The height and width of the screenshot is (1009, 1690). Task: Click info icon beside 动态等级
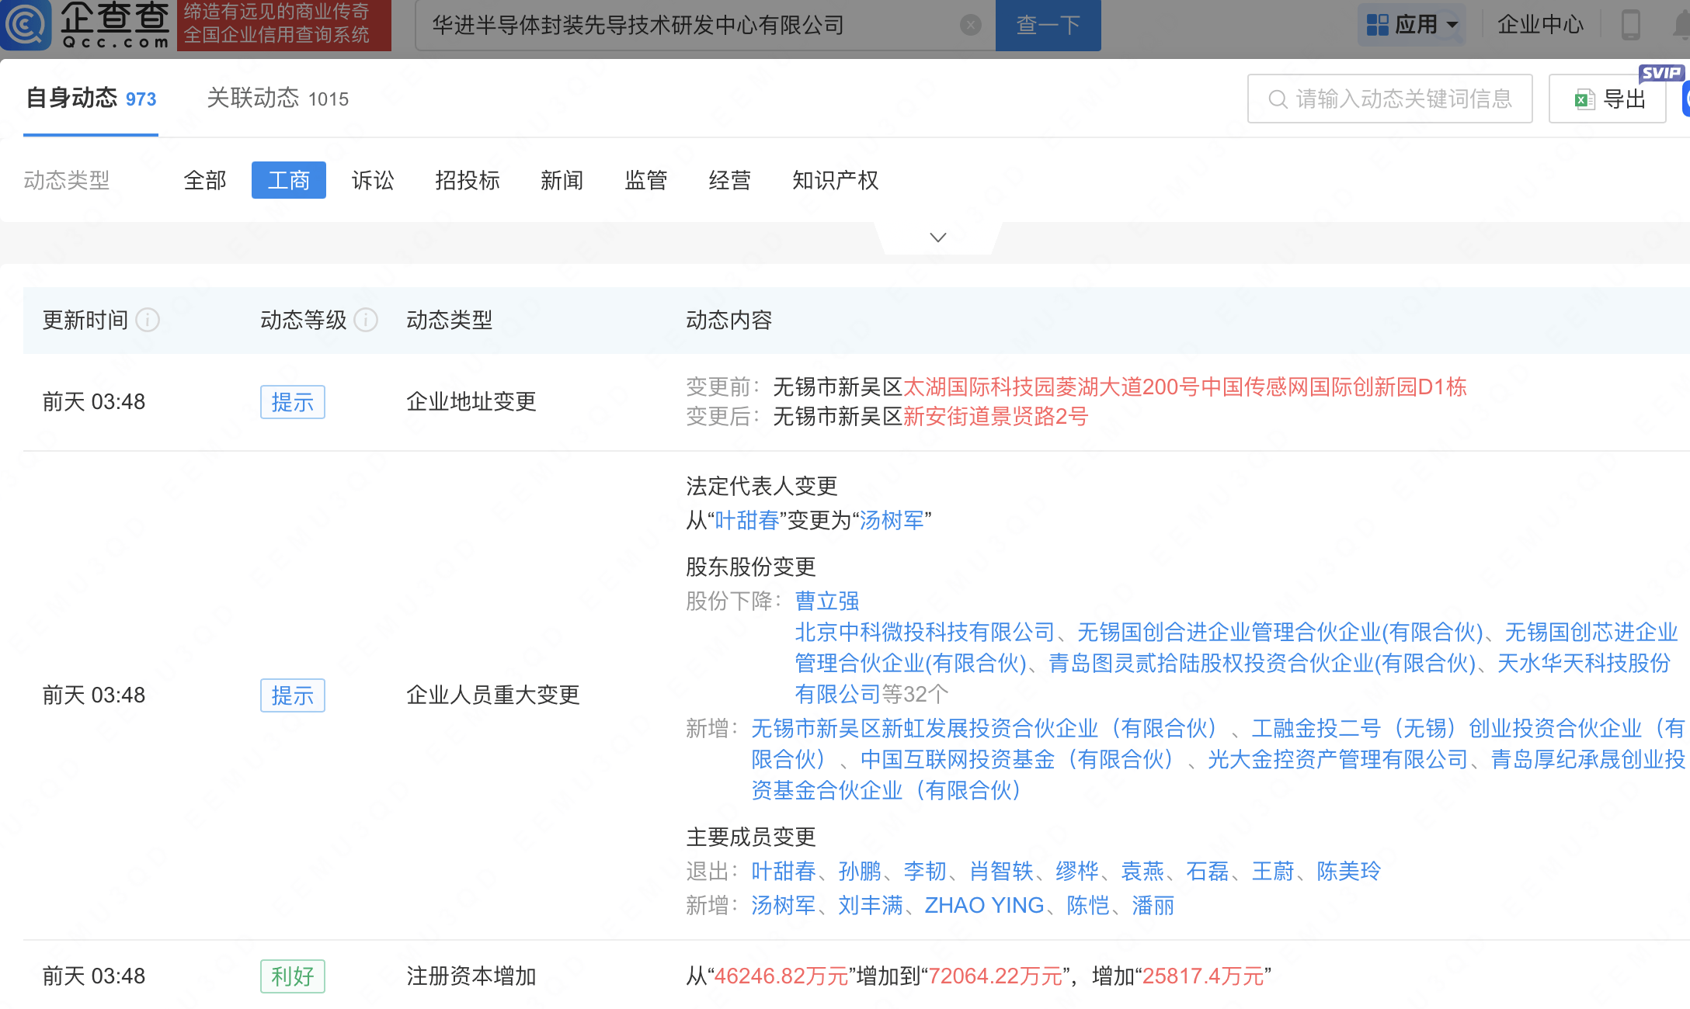pyautogui.click(x=366, y=320)
